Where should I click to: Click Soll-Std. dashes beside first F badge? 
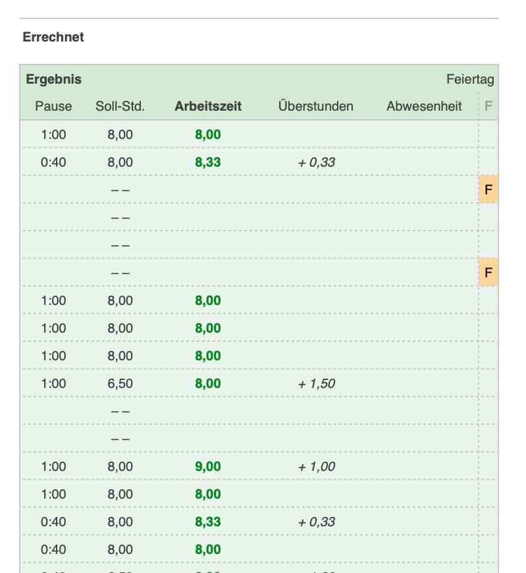click(120, 190)
